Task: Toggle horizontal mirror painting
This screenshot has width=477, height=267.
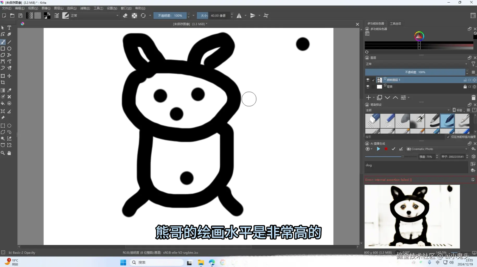Action: (x=239, y=16)
